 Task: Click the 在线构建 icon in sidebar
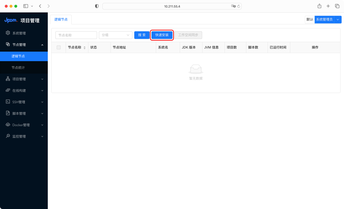[x=8, y=90]
